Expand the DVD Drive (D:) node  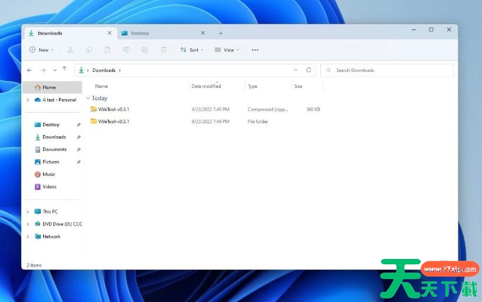[28, 224]
